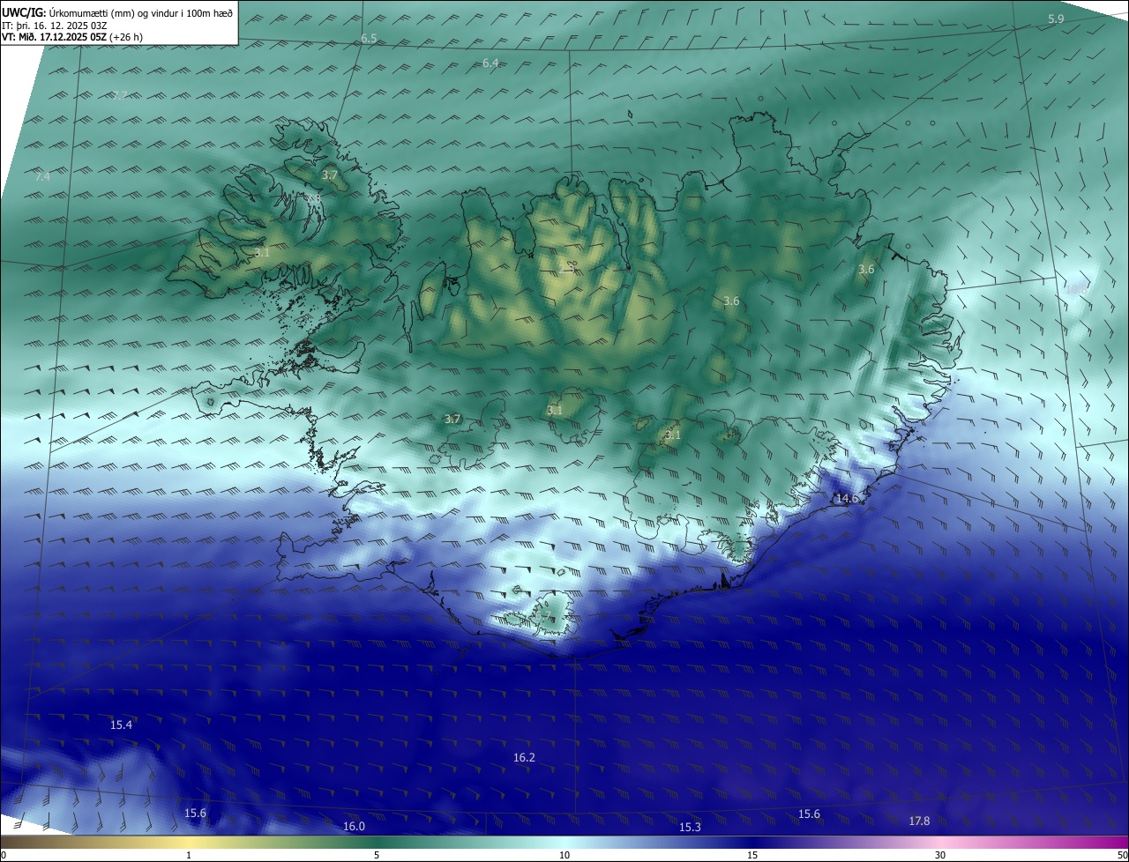This screenshot has width=1129, height=862.
Task: Click the 7.4 value label over the ocean
Action: pos(42,177)
